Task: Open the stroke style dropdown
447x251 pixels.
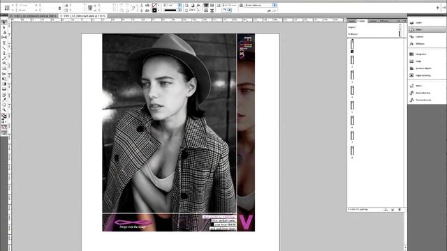Action: point(179,10)
